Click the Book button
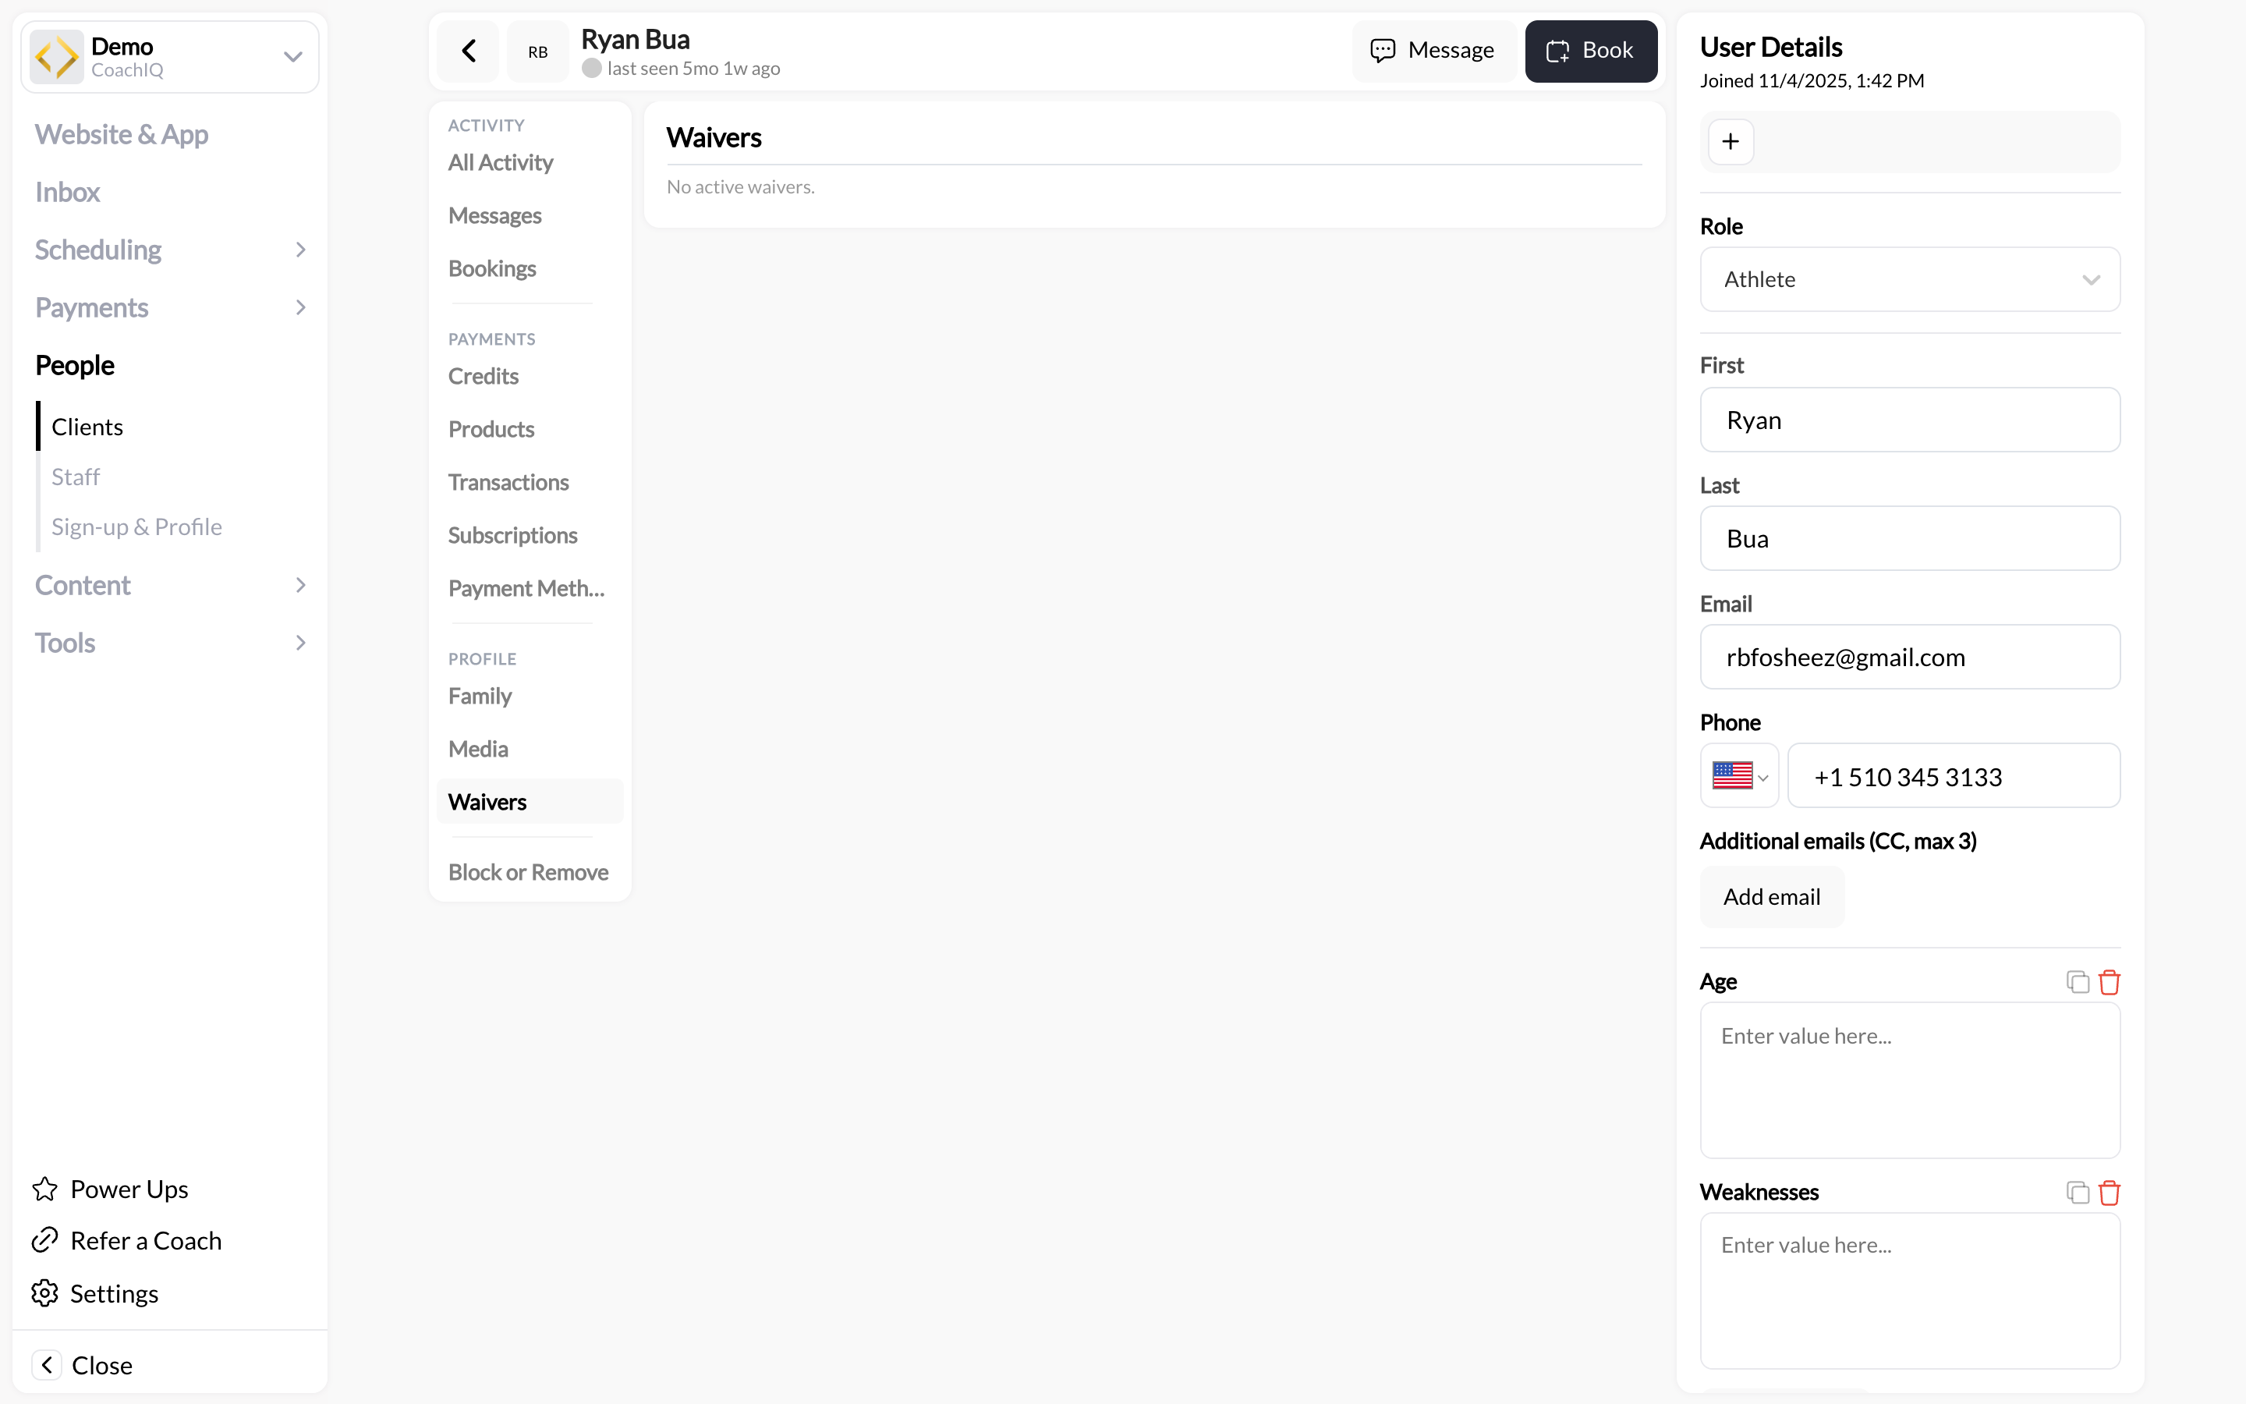Viewport: 2246px width, 1404px height. click(1591, 51)
